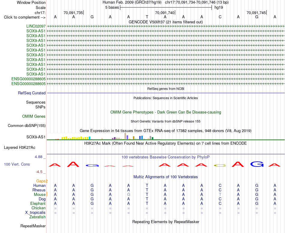
Task: Click the chr17: label on the left
Action: coord(40,13)
